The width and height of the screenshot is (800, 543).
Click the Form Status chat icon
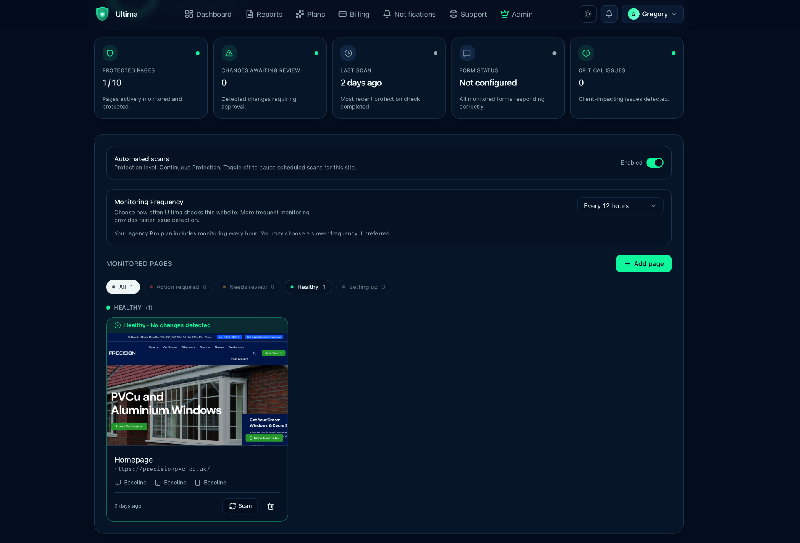[467, 53]
